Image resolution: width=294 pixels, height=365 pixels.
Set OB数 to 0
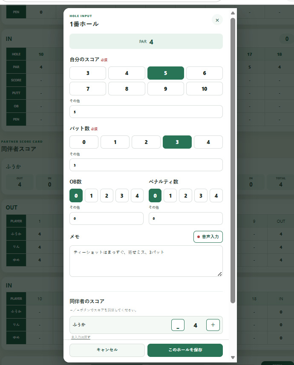coord(76,195)
